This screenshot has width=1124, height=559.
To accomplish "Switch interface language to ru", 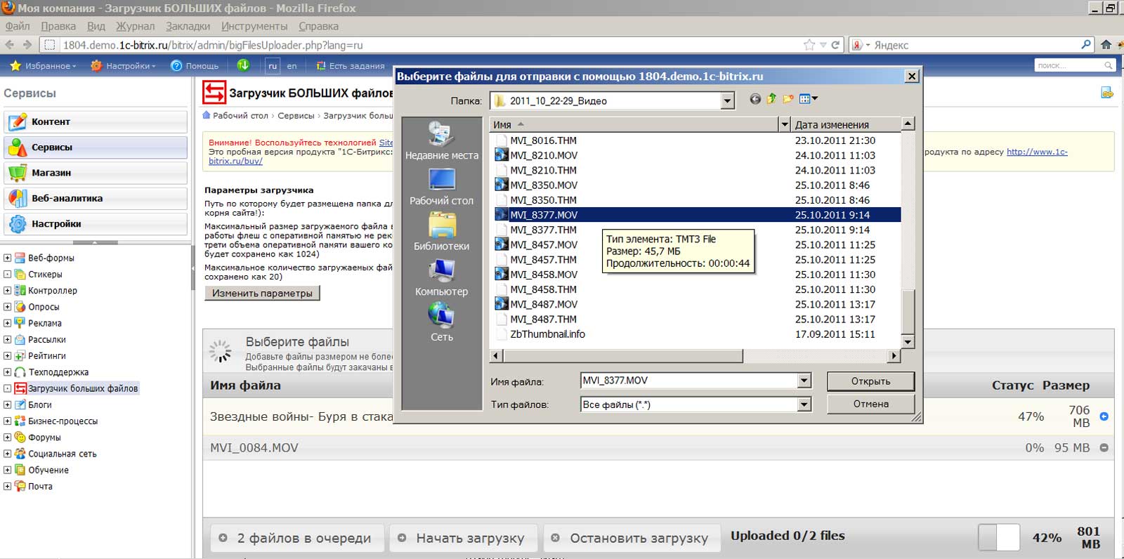I will (x=272, y=66).
